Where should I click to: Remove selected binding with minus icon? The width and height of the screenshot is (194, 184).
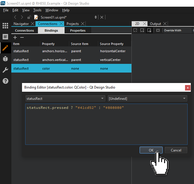(x=22, y=37)
